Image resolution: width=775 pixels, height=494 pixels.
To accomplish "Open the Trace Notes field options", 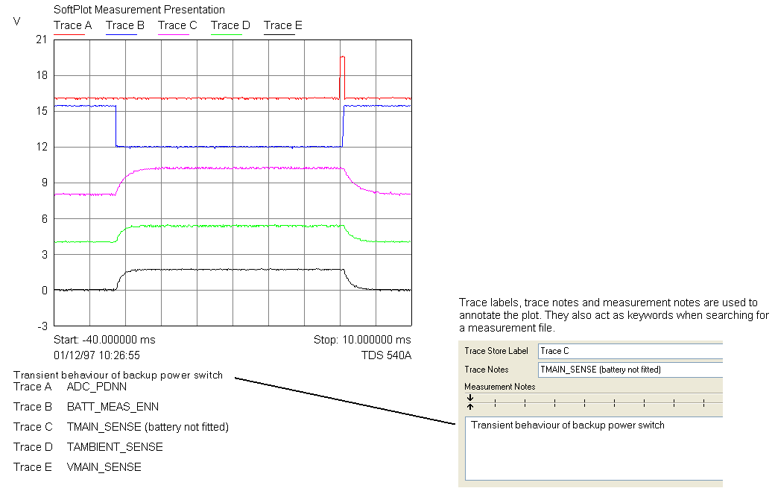I will (630, 369).
